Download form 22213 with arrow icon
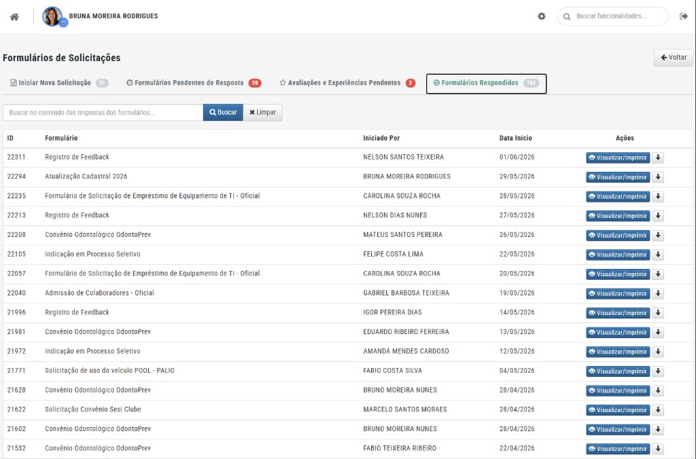Screen dimensions: 696x459 point(658,216)
